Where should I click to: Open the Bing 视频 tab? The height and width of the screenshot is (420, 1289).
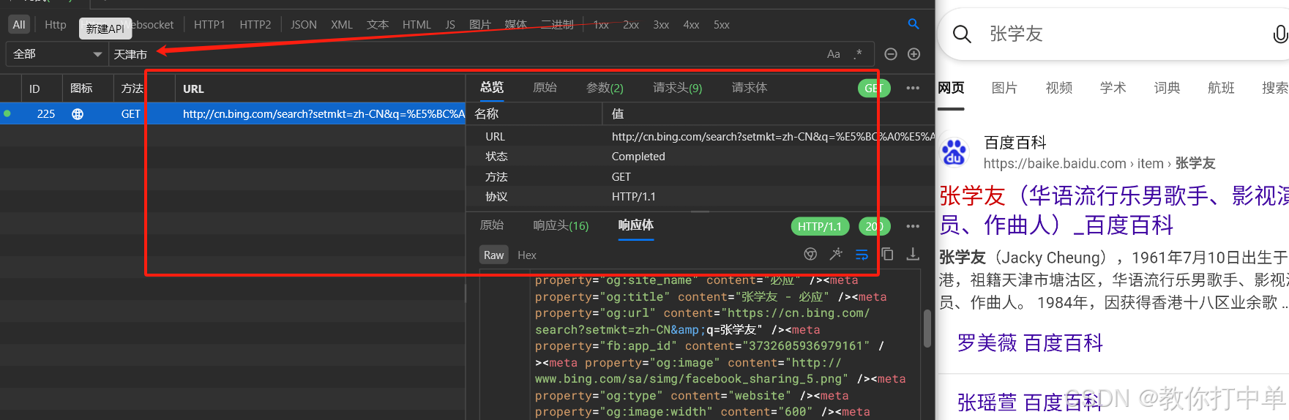(x=1058, y=88)
